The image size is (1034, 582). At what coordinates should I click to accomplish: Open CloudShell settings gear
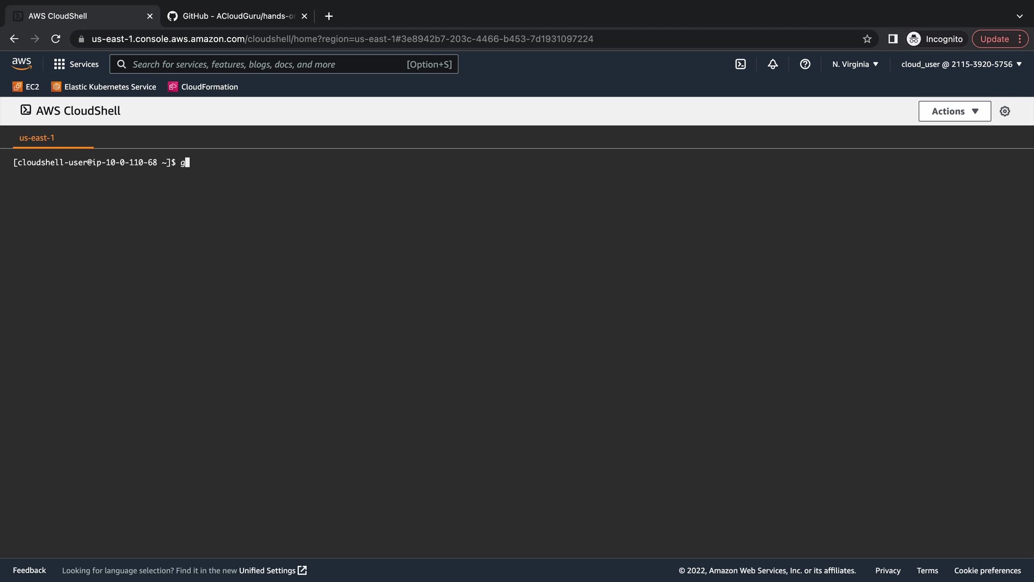coord(1005,111)
